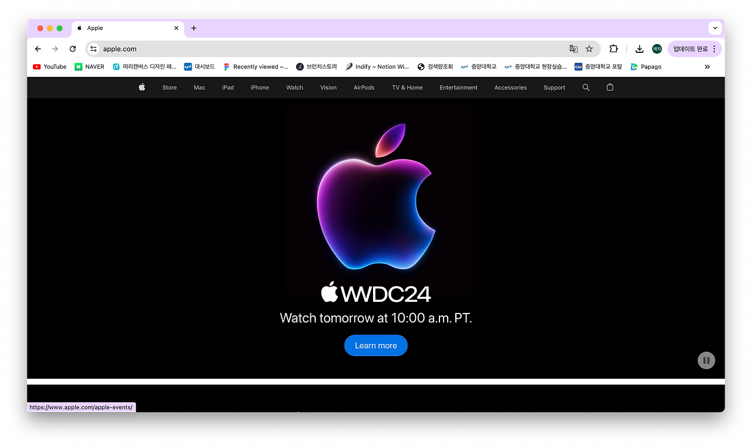Click the Apple logo in site navigation
This screenshot has height=448, width=752.
(x=142, y=87)
